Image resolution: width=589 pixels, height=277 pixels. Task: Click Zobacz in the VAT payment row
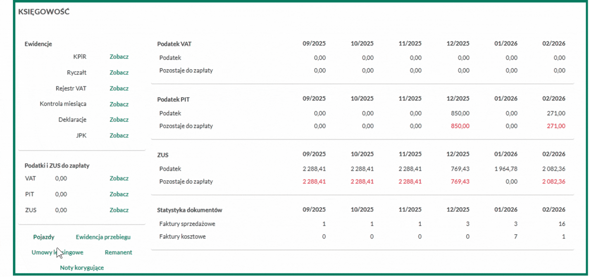point(119,178)
